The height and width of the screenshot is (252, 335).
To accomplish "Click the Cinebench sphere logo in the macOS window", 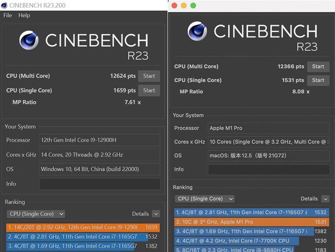I will (198, 32).
